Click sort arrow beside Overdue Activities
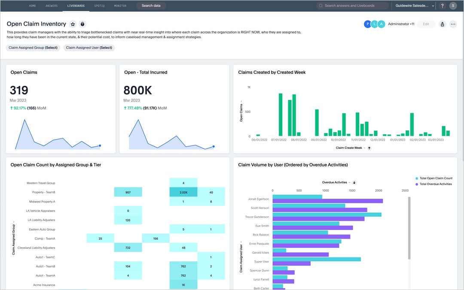The image size is (464, 290). point(354,183)
